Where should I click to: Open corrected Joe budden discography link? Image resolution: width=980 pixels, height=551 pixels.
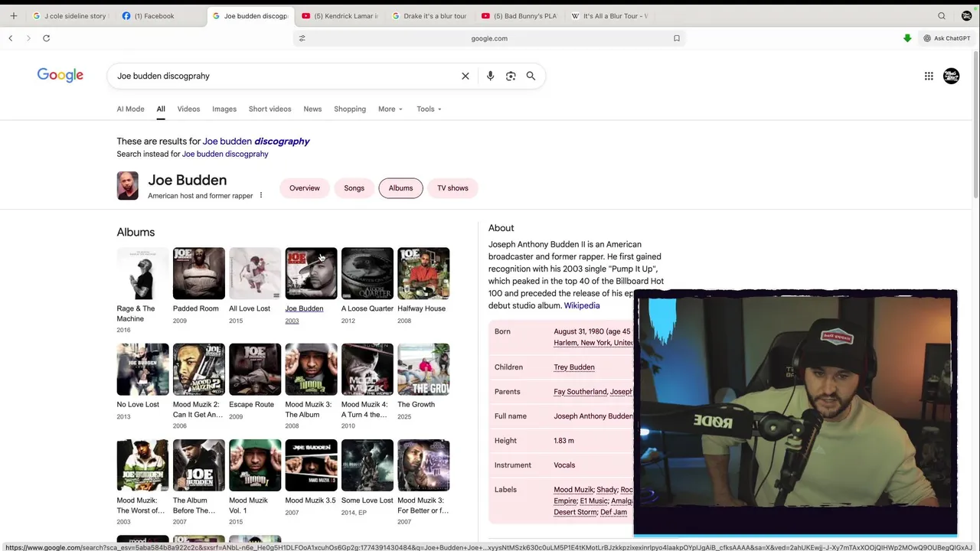pyautogui.click(x=256, y=141)
